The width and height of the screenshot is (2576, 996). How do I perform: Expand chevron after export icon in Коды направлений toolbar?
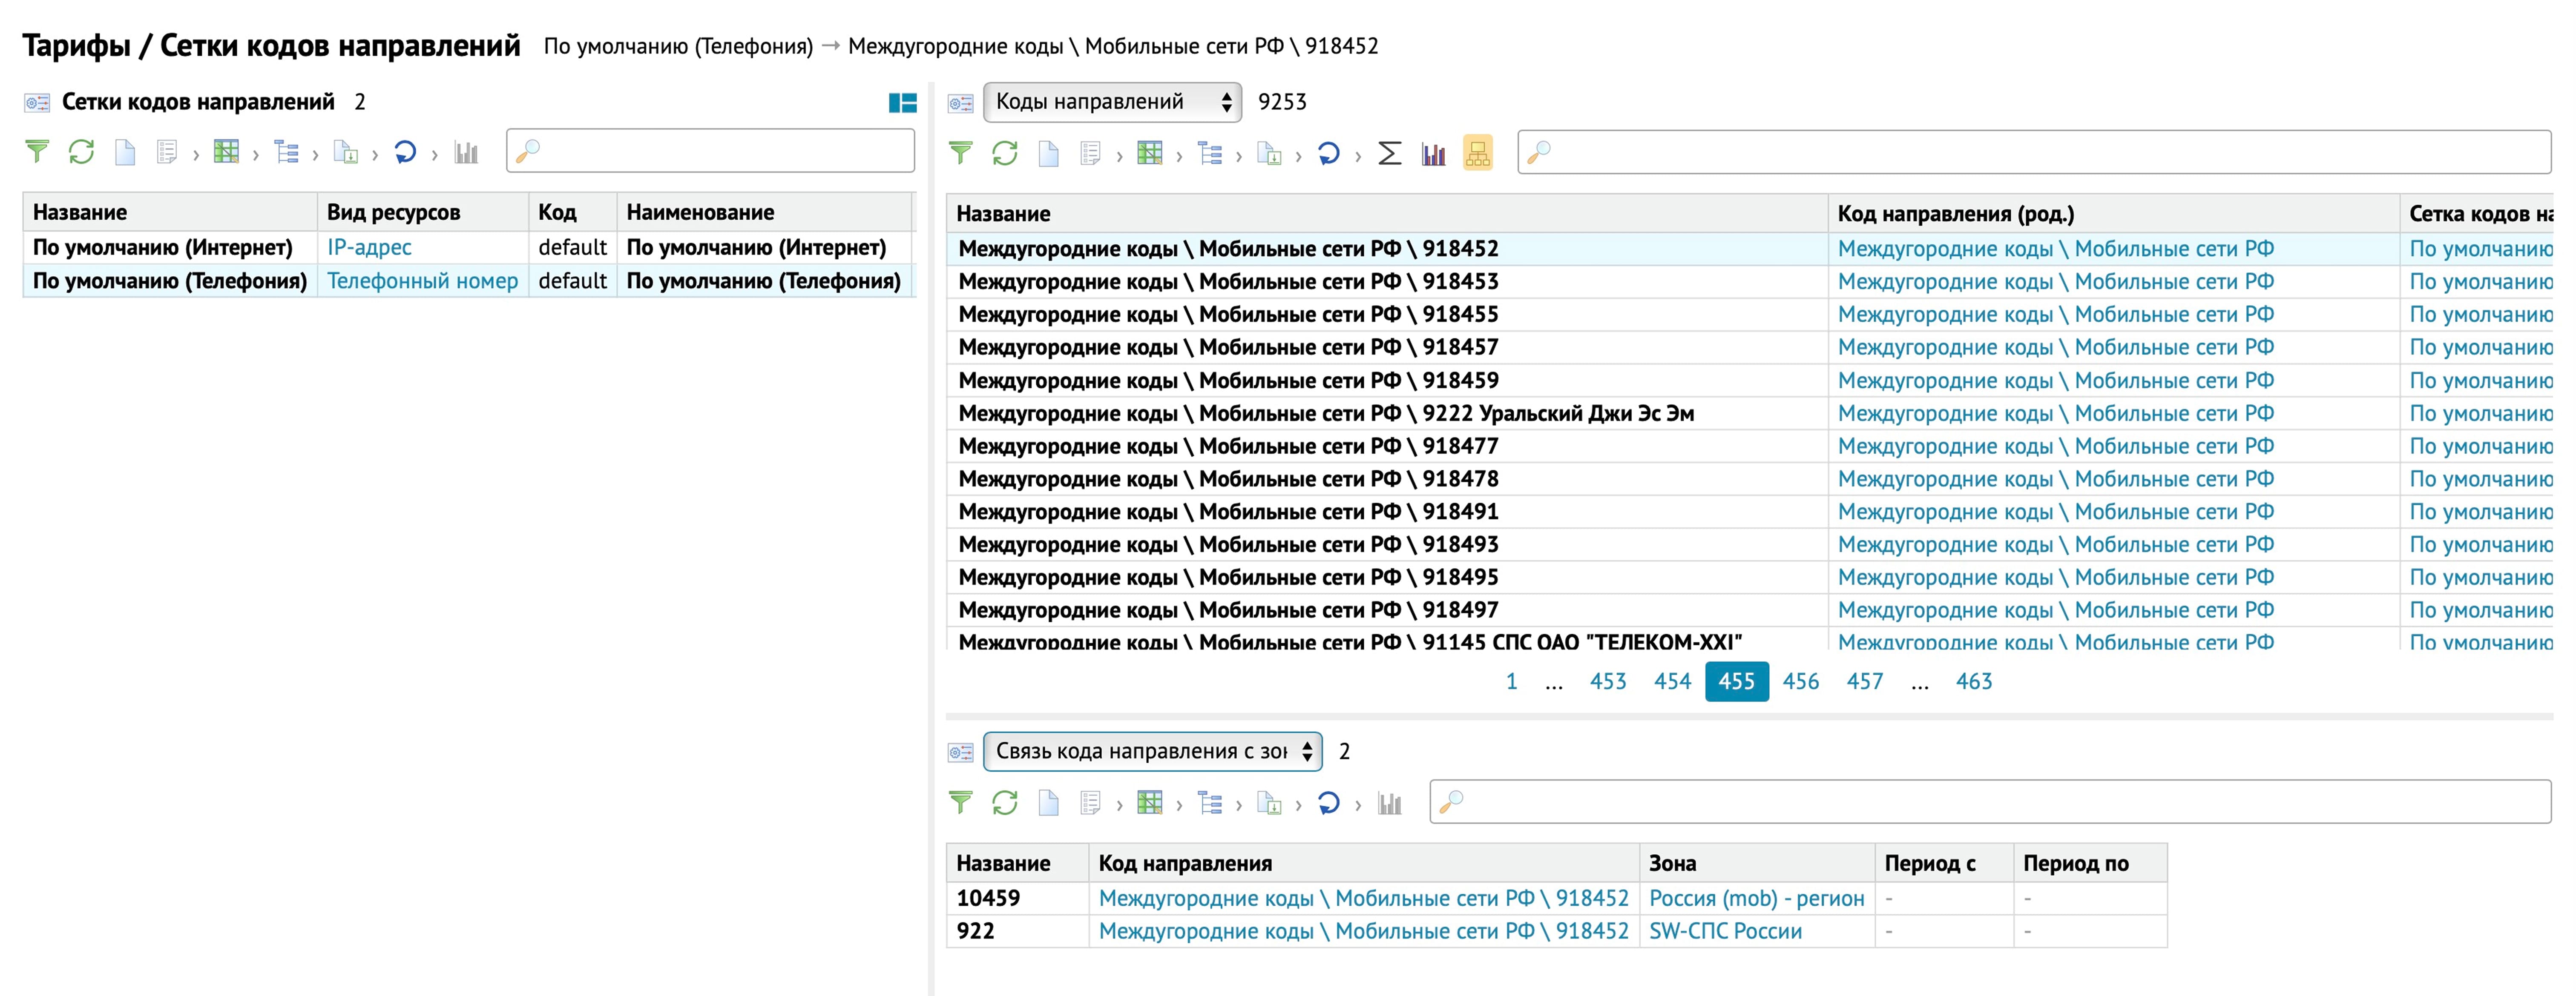point(1299,156)
